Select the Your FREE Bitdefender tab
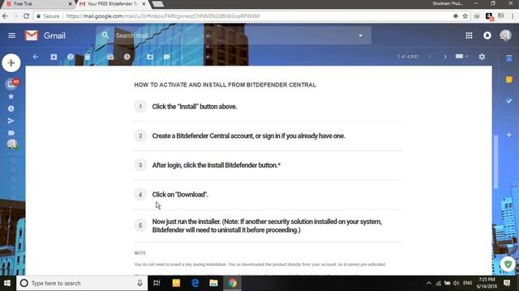Viewport: 519px width, 291px height. click(x=113, y=4)
